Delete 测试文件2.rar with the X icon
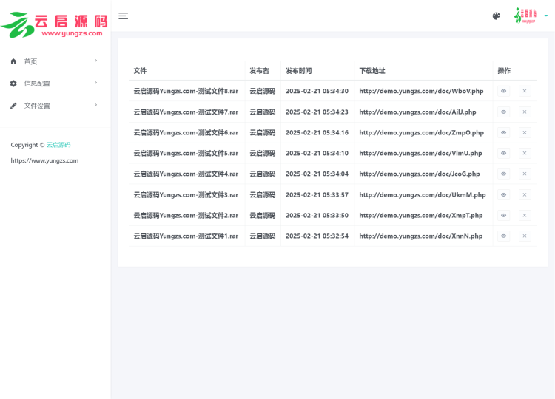The image size is (555, 399). 525,215
